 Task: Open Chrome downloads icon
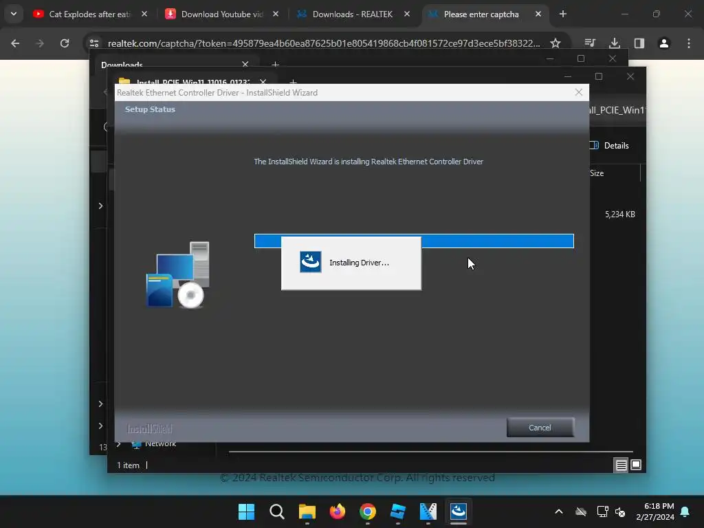pos(614,43)
